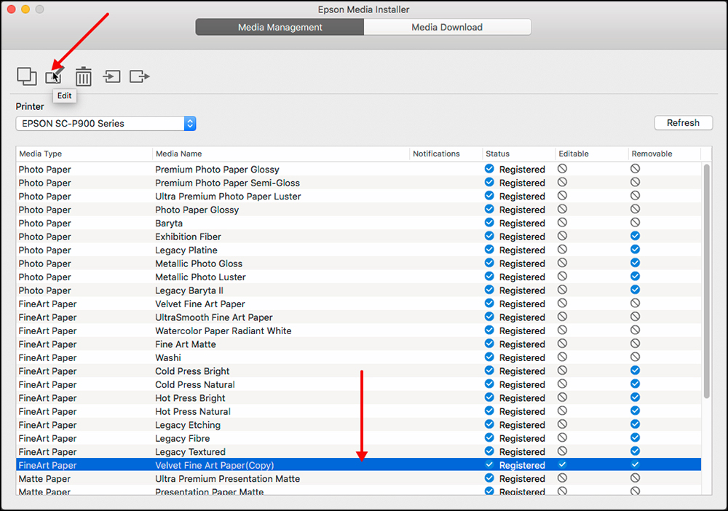Select the Metallic Photo Gloss row
Image resolution: width=728 pixels, height=511 pixels.
(x=358, y=264)
